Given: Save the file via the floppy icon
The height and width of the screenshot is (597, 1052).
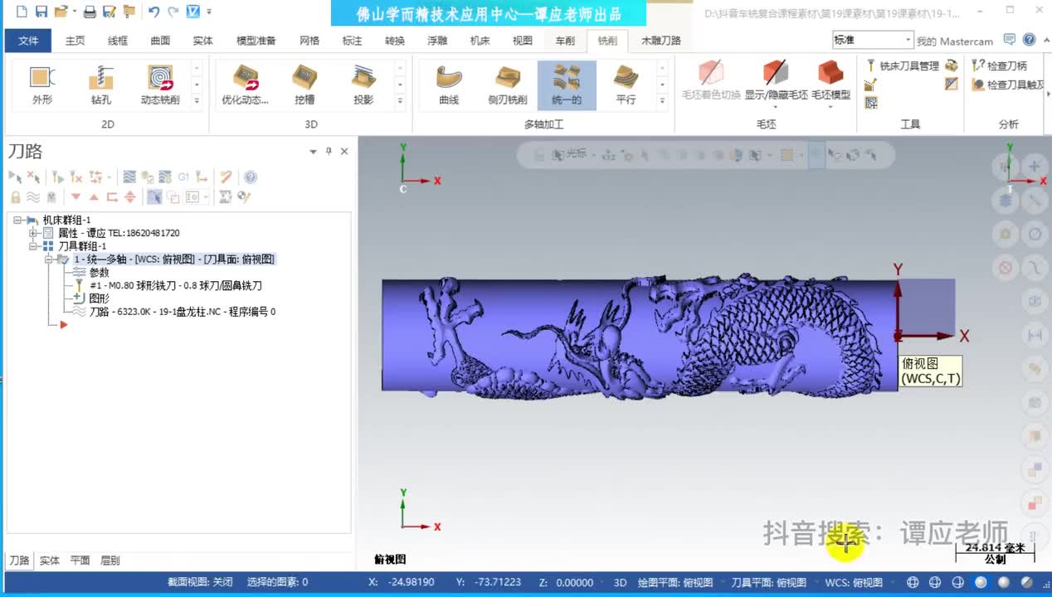Looking at the screenshot, I should pyautogui.click(x=41, y=12).
